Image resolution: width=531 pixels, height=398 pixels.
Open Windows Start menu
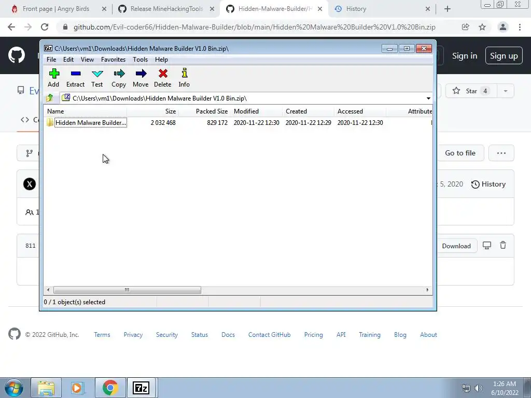[14, 388]
